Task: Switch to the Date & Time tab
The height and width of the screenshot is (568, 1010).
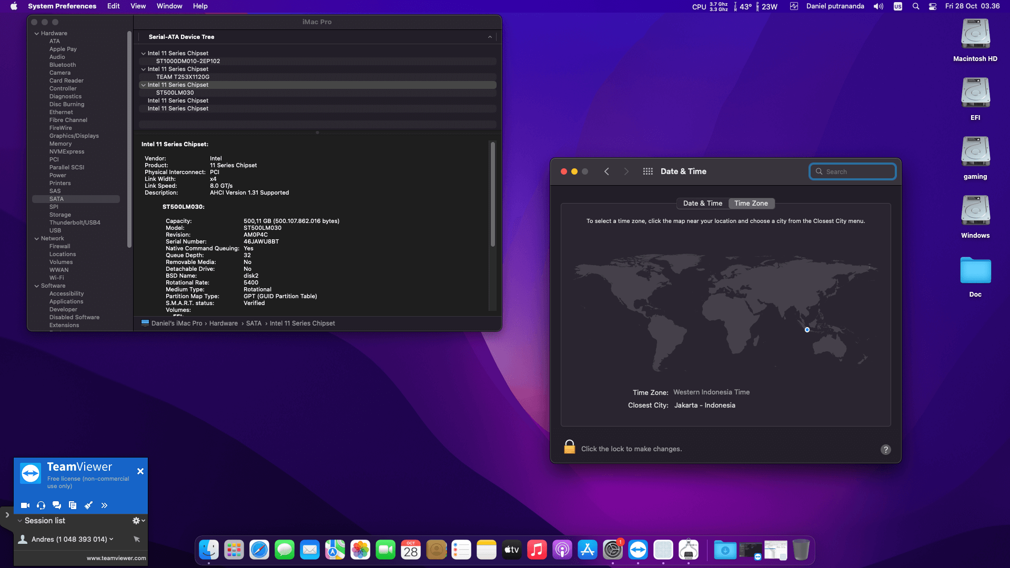Action: (702, 204)
